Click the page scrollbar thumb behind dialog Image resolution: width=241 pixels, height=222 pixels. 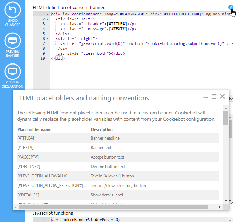(x=230, y=129)
